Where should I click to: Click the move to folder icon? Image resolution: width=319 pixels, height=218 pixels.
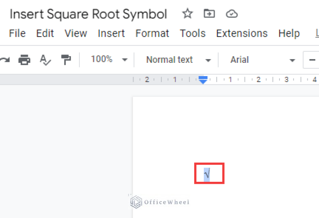tap(209, 14)
